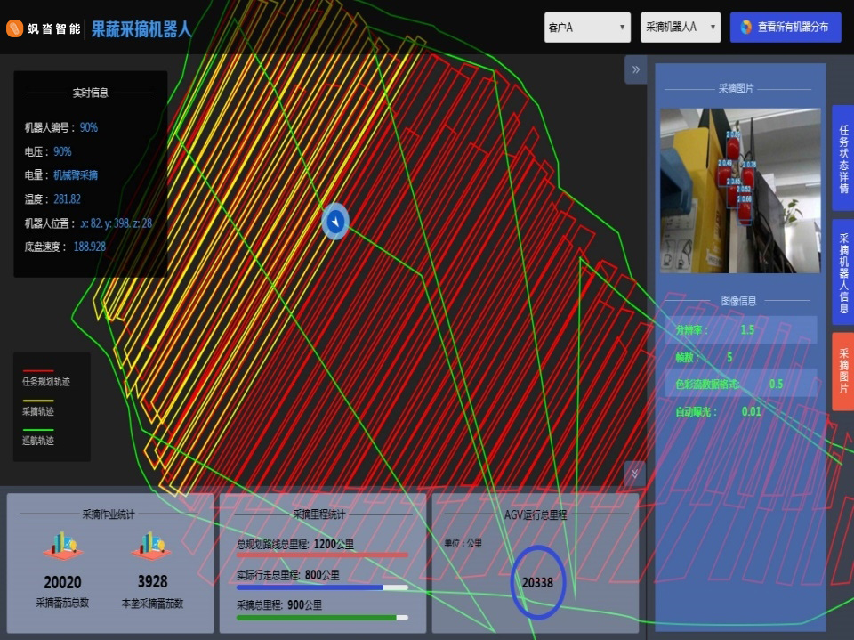Screen dimensions: 854x640
Task: Open the 客户A dropdown
Action: pyautogui.click(x=588, y=28)
